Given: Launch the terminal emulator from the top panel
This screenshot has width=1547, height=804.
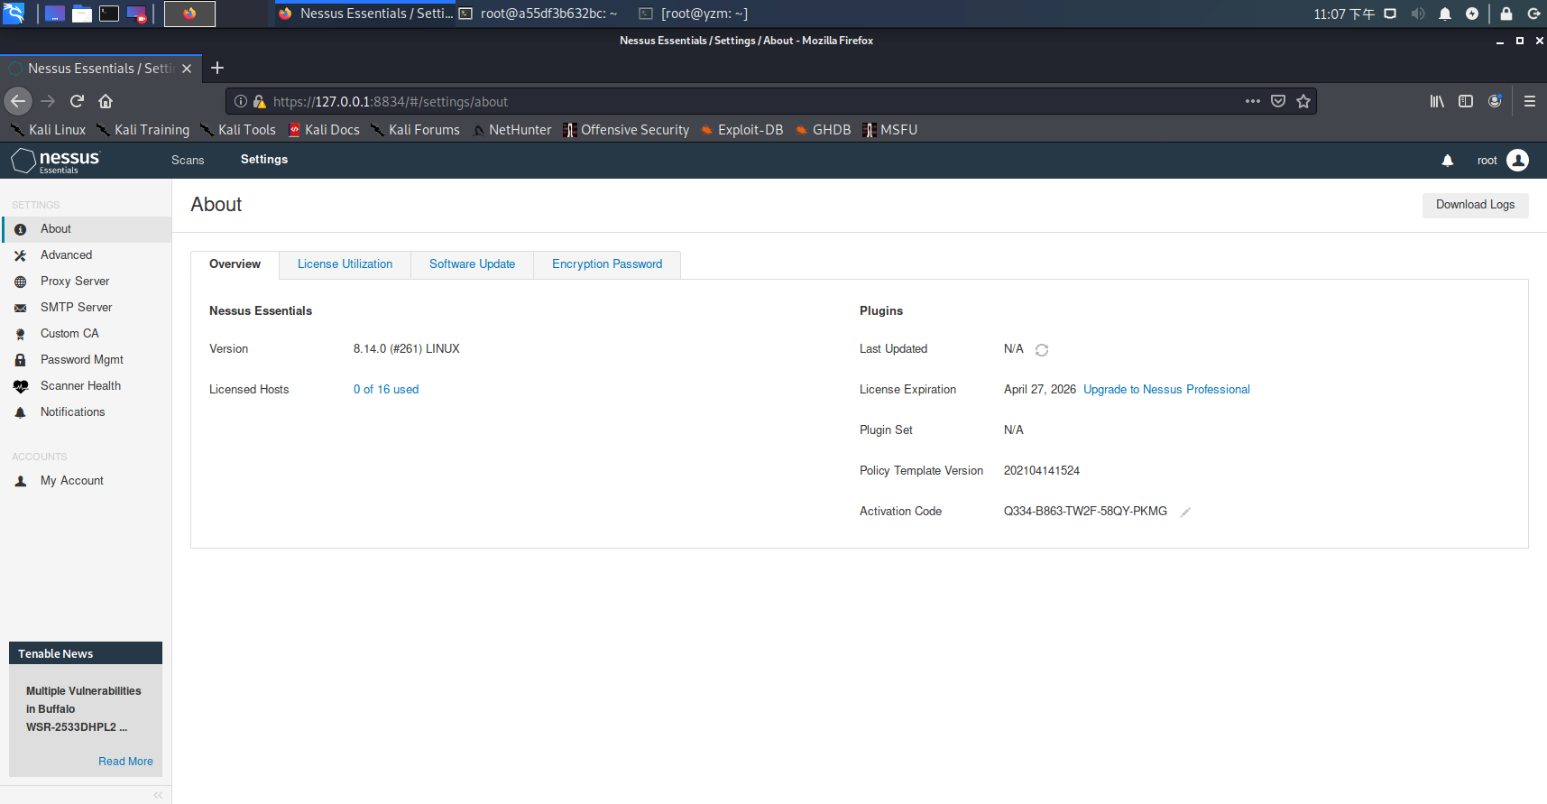Looking at the screenshot, I should coord(109,14).
